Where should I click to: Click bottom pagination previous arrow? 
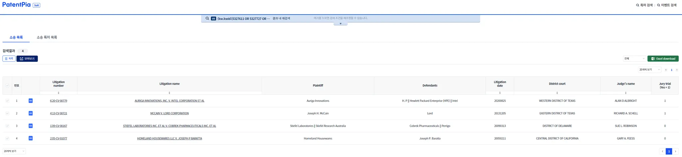[662, 151]
